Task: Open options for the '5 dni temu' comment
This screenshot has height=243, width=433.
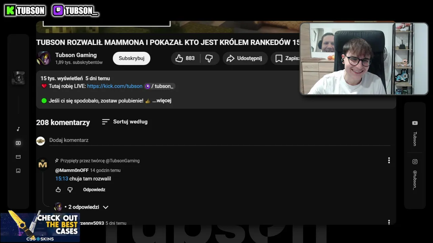Action: [x=389, y=222]
